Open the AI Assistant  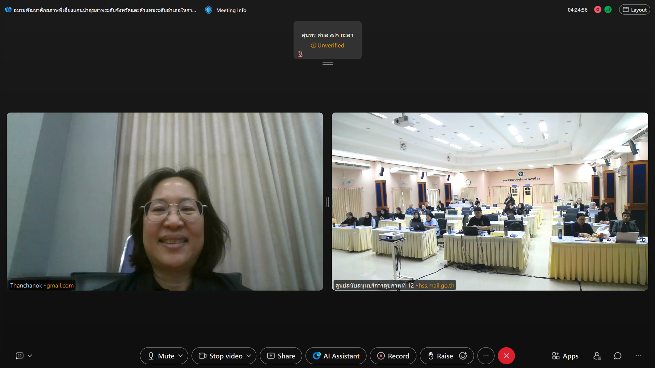[x=336, y=356]
